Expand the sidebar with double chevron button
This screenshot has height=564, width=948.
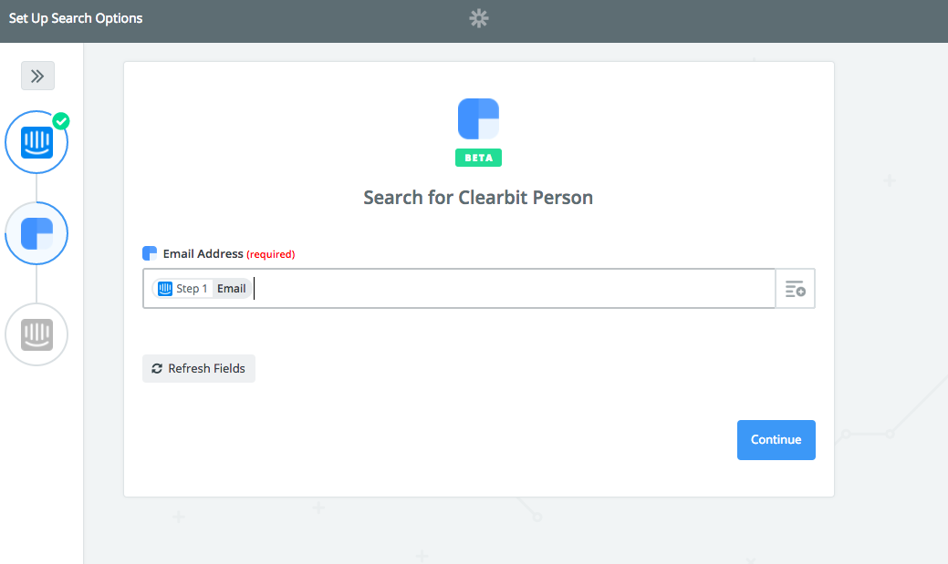[37, 76]
